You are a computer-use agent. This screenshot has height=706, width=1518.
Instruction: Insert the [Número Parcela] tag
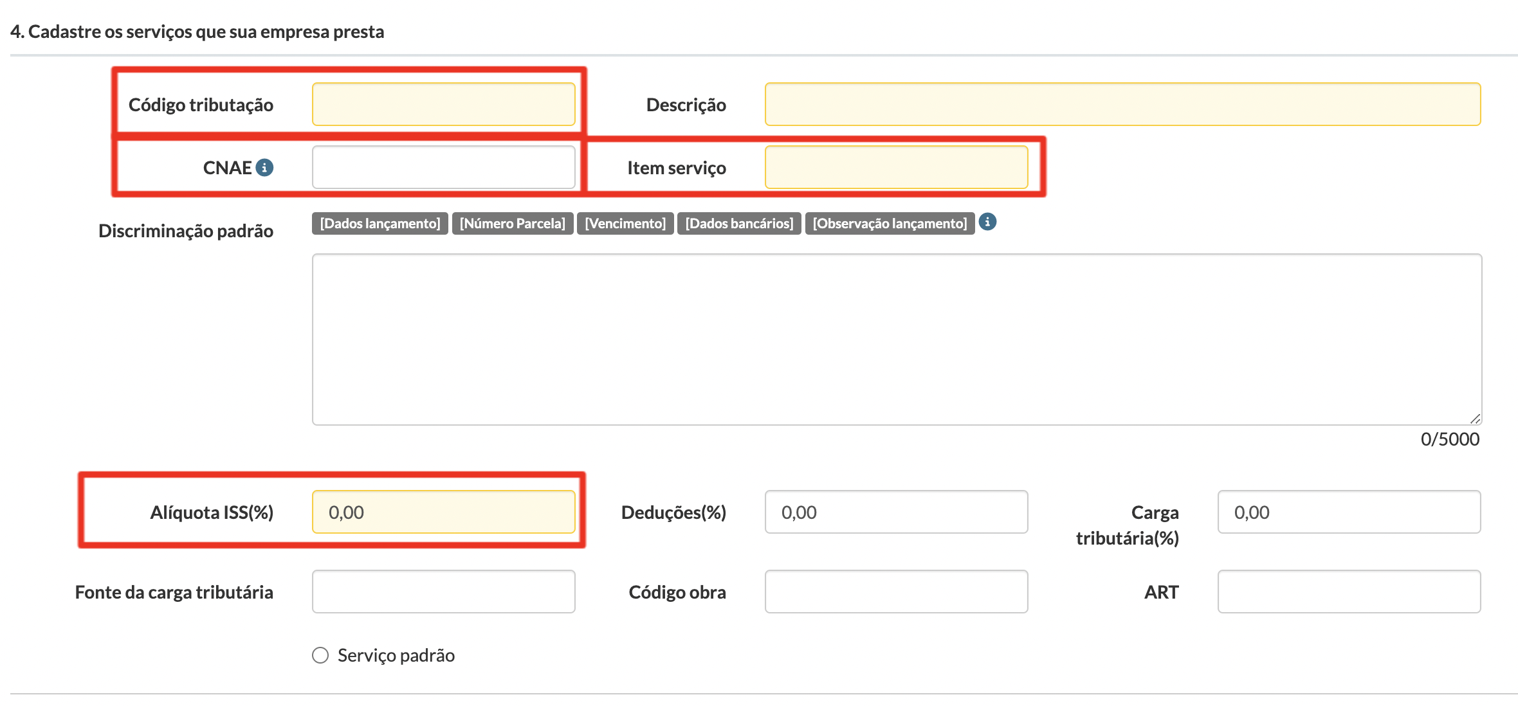pyautogui.click(x=512, y=223)
